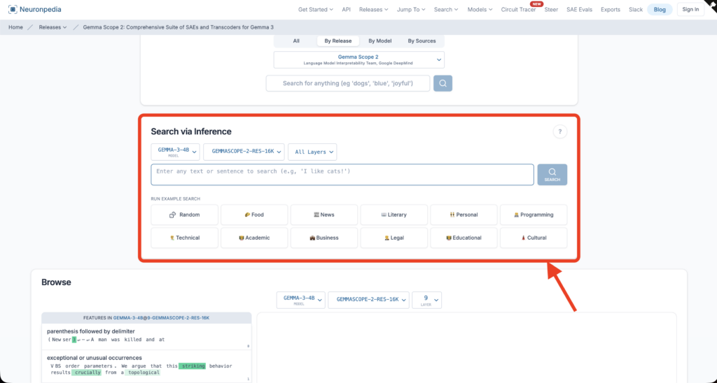Choose the By Sources filter

422,41
